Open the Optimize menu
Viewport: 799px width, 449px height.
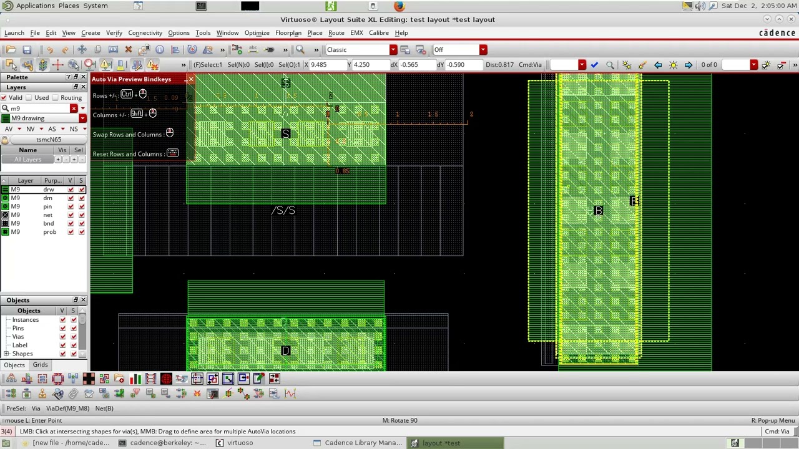point(257,33)
